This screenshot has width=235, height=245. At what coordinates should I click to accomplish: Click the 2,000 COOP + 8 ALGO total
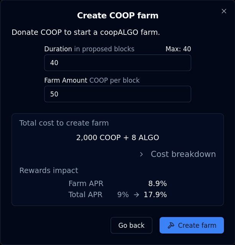point(117,137)
